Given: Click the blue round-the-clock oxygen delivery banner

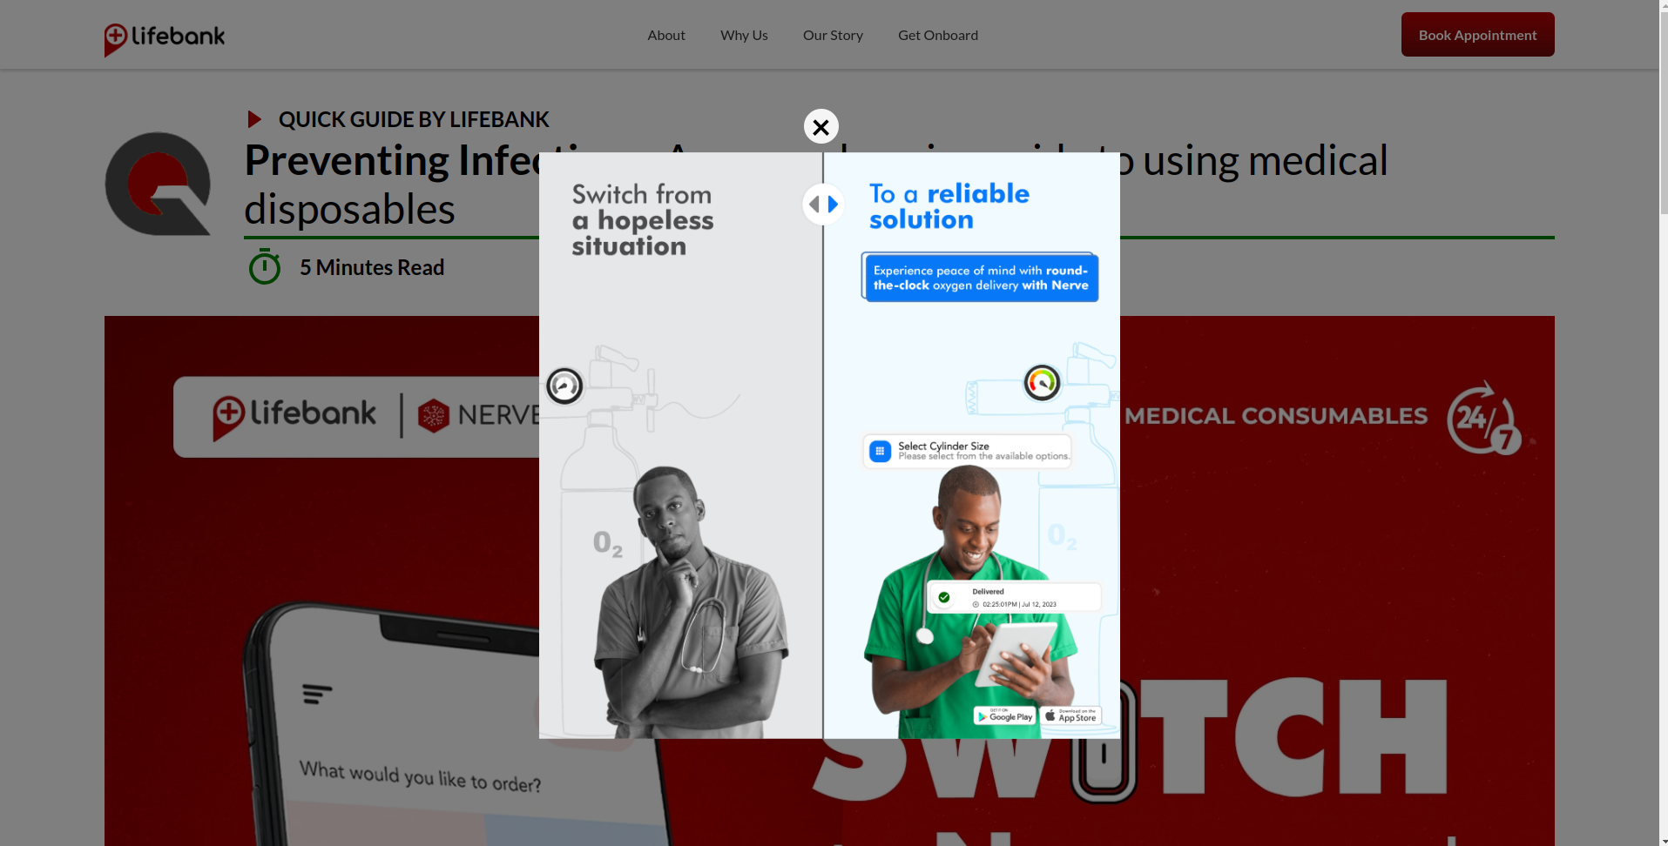Looking at the screenshot, I should click(980, 278).
